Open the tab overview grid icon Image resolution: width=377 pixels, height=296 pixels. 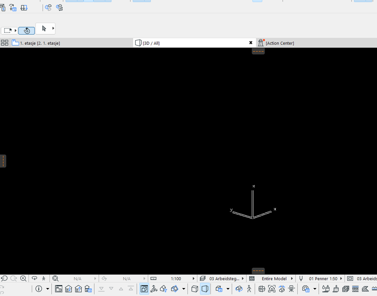tap(5, 43)
